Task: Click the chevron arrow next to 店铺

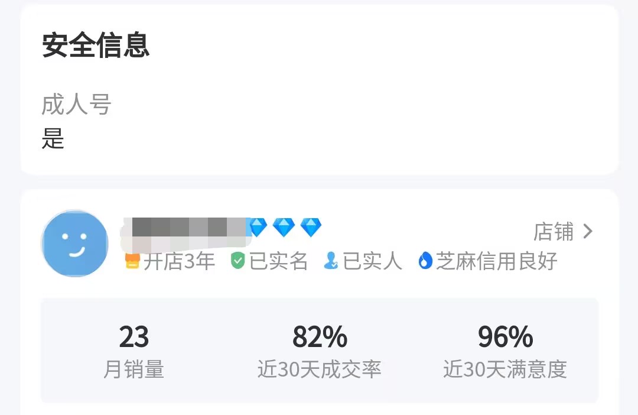Action: (588, 232)
